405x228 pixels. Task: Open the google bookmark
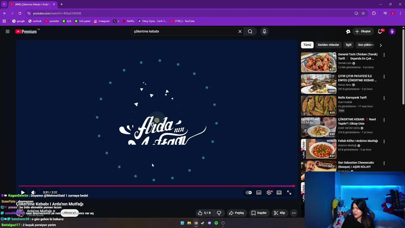[18, 21]
